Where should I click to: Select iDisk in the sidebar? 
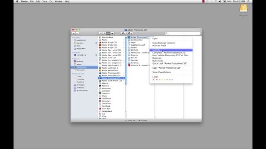point(79,46)
